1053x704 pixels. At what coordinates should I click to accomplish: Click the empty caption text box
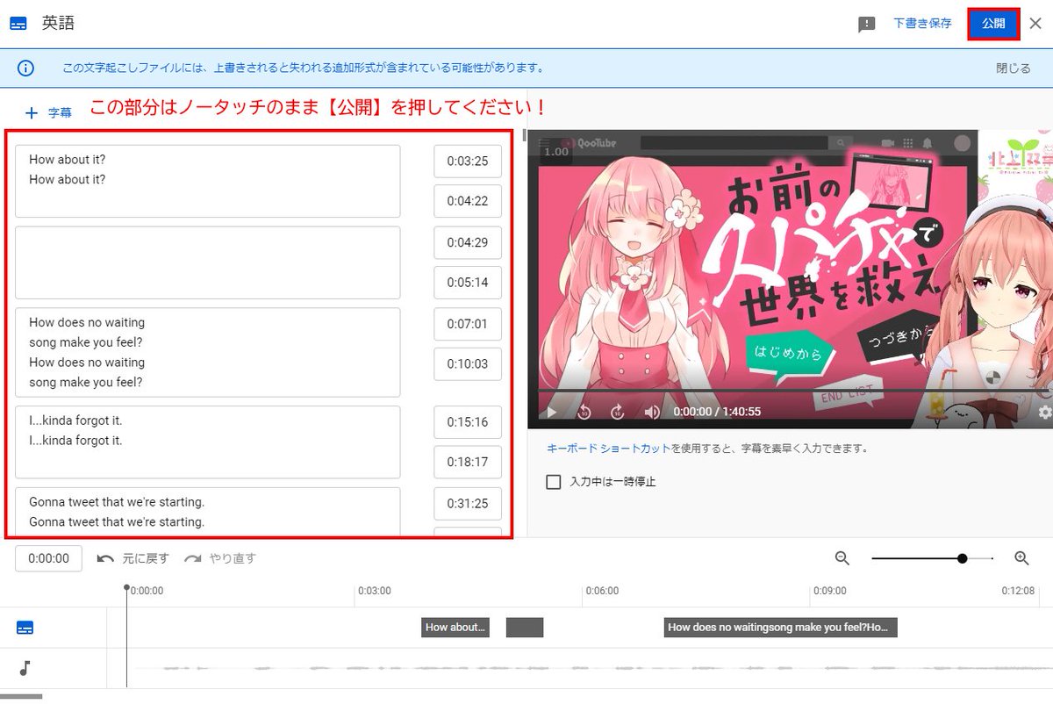[208, 262]
